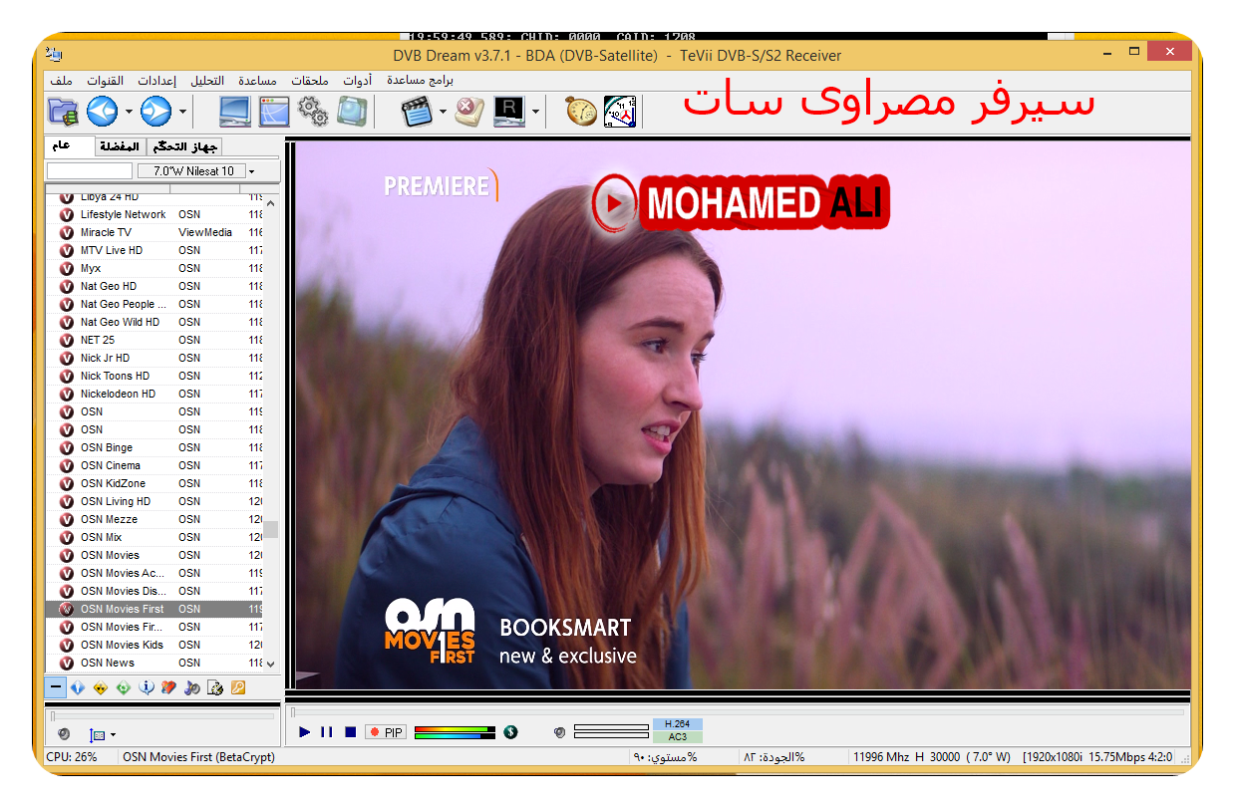Toggle the PIP record button
Image resolution: width=1235 pixels, height=808 pixels.
coord(386,732)
